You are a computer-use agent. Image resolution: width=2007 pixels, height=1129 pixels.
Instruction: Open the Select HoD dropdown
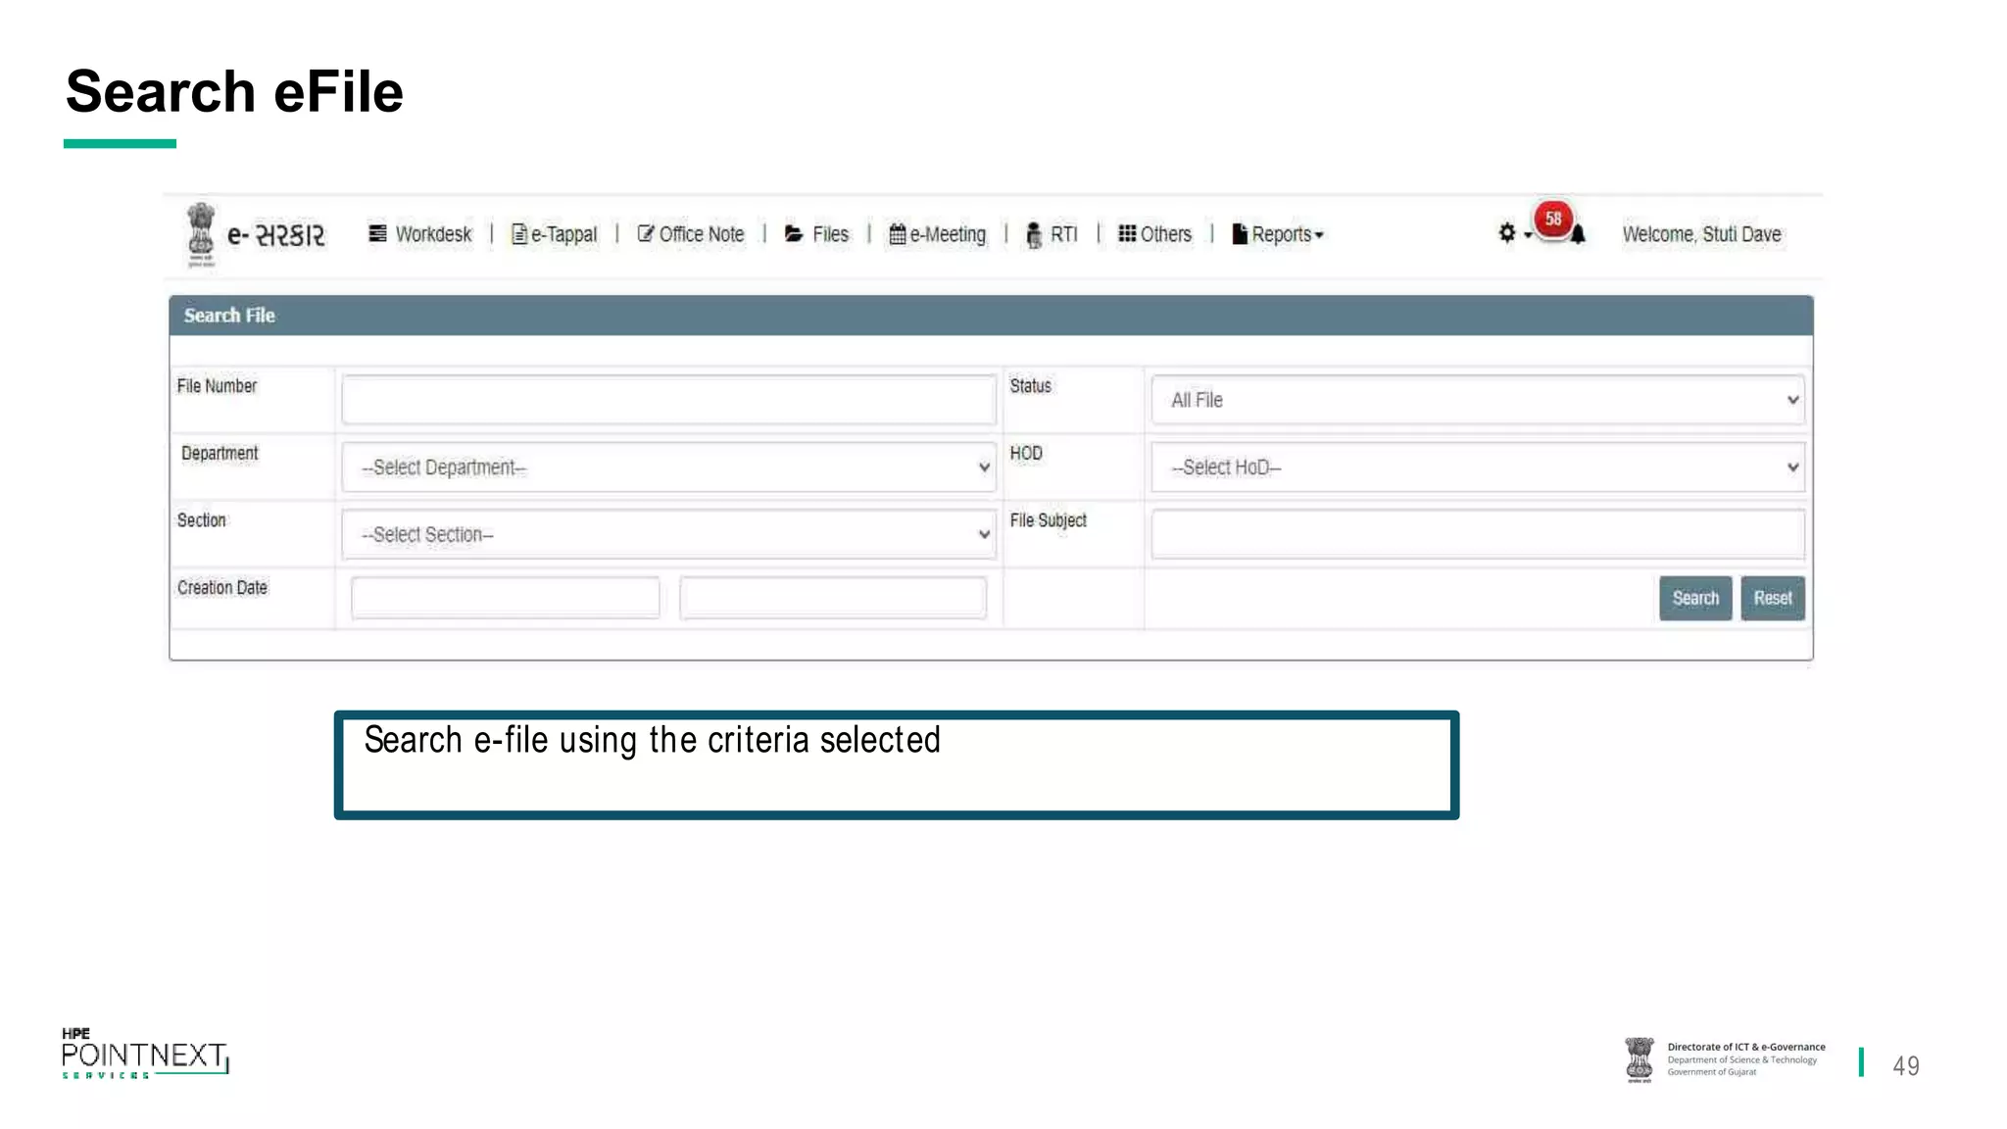tap(1477, 467)
